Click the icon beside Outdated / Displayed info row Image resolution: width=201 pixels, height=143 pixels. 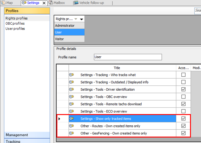click(72, 82)
